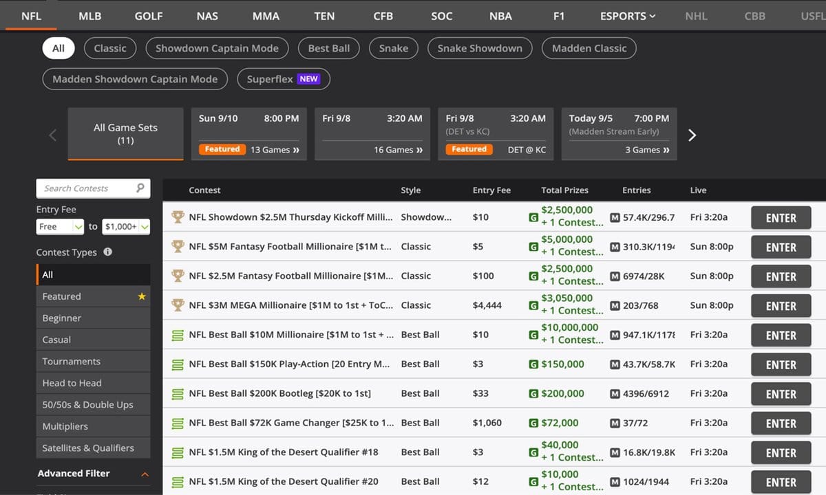Open the minimum entry fee Free dropdown
Screen dimensions: 826x495
61,226
